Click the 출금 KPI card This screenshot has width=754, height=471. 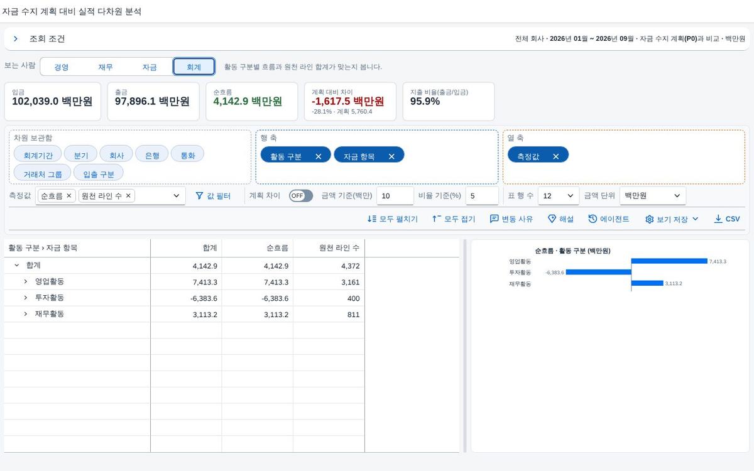[x=153, y=102]
